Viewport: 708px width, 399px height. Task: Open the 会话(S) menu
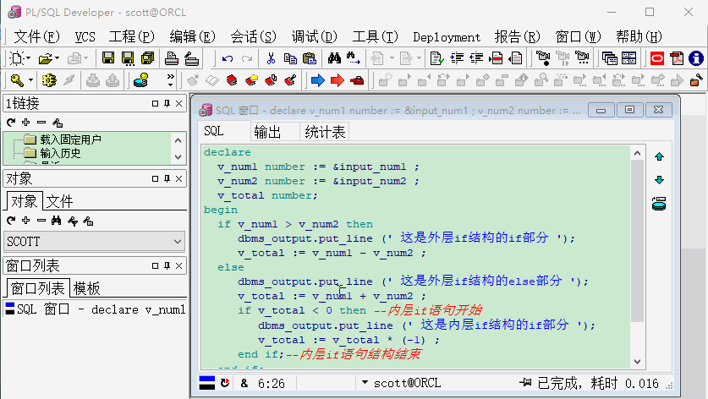pos(253,36)
